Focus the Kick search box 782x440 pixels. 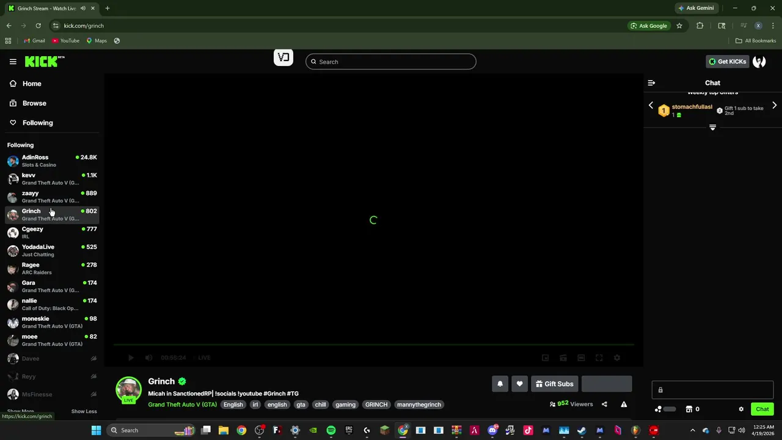tap(391, 62)
